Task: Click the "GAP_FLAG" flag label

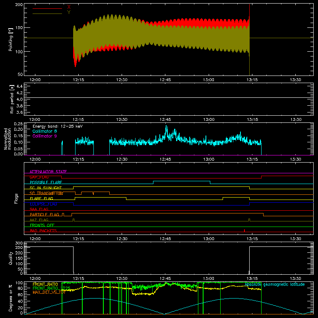Action: click(39, 177)
